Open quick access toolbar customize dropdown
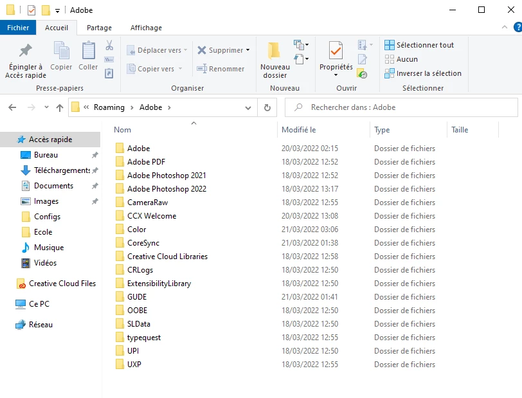 57,11
